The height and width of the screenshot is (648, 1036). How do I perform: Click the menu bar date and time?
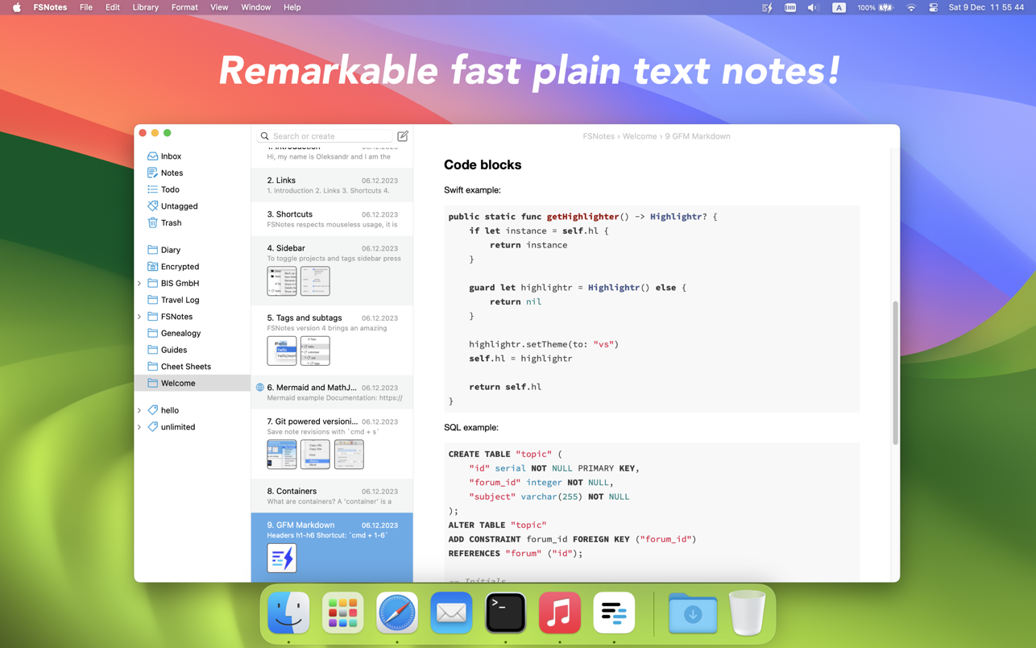click(987, 7)
